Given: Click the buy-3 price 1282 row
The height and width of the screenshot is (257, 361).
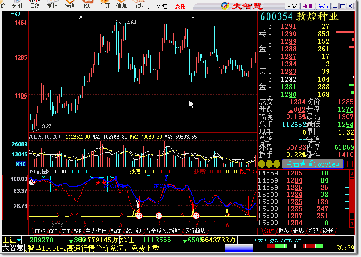Looking at the screenshot, I should point(306,79).
